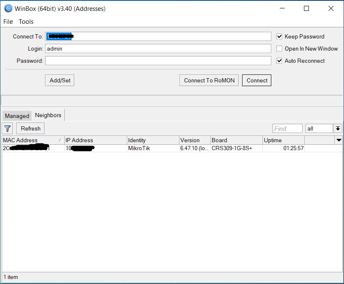Screen dimensions: 344x284
Task: Click the neighbor's MAC address cell
Action: 33,148
